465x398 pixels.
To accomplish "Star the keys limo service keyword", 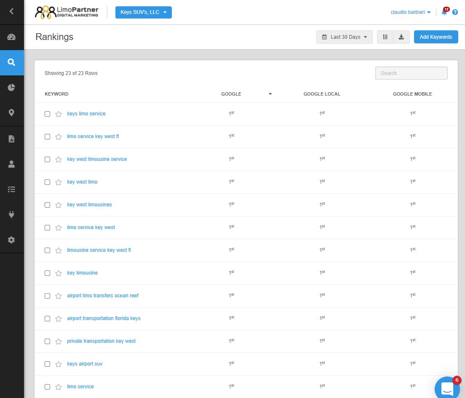I will click(59, 114).
